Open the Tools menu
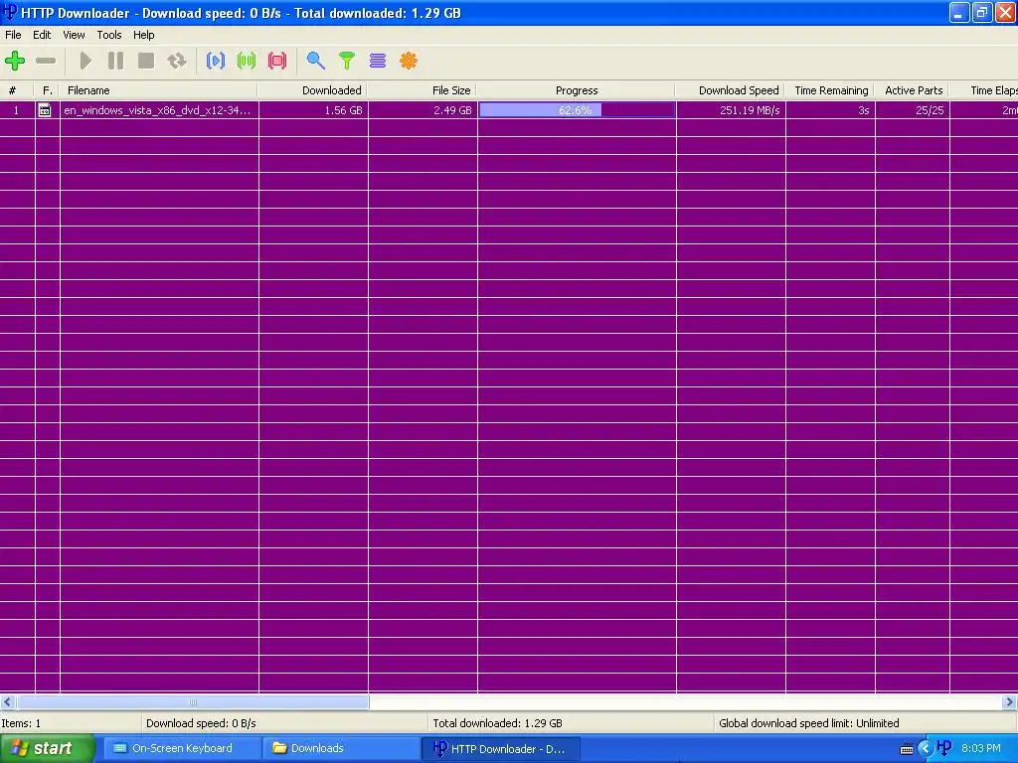The height and width of the screenshot is (763, 1018). coord(109,35)
